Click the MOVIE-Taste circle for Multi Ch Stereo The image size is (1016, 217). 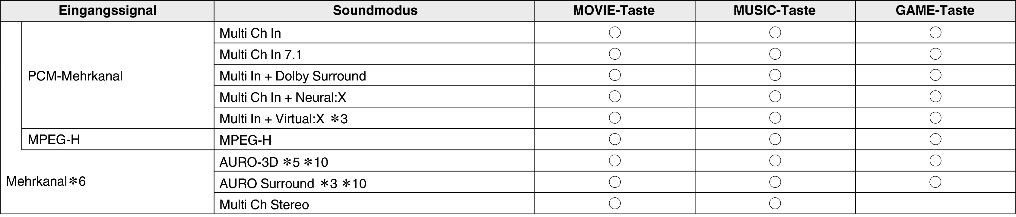click(614, 203)
